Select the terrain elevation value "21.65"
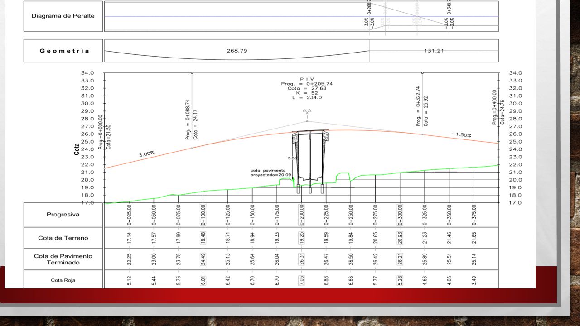Image resolution: width=580 pixels, height=326 pixels. click(x=474, y=238)
